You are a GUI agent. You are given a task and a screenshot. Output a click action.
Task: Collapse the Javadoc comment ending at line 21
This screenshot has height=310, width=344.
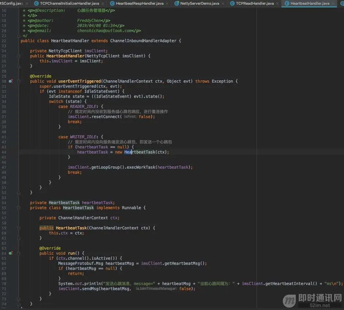[19, 36]
